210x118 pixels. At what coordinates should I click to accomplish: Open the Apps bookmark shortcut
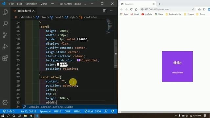(124, 14)
